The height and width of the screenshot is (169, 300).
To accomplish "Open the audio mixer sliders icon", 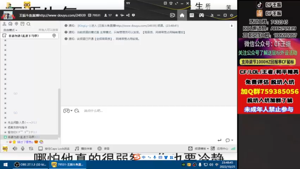I will coord(31,148).
